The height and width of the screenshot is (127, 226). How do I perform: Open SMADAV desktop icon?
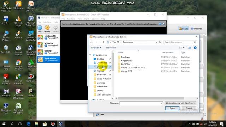pyautogui.click(x=31, y=64)
